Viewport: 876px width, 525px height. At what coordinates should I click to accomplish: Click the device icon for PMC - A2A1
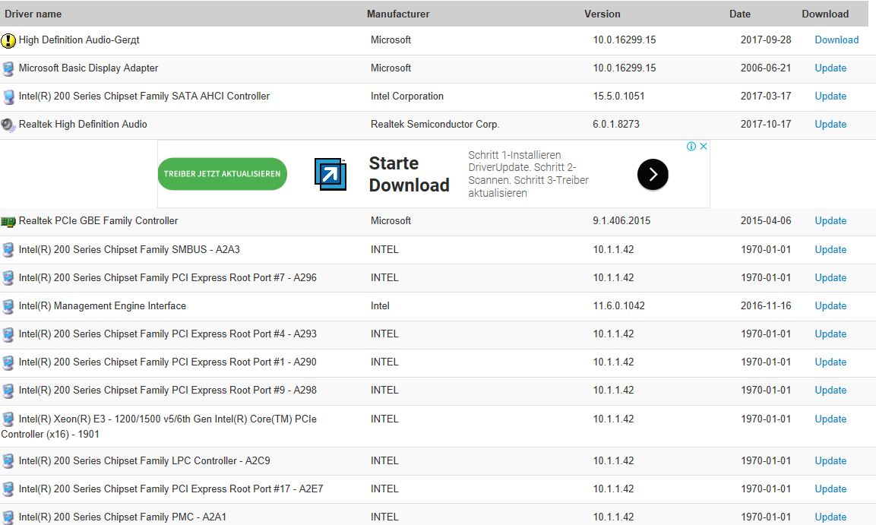[x=8, y=517]
